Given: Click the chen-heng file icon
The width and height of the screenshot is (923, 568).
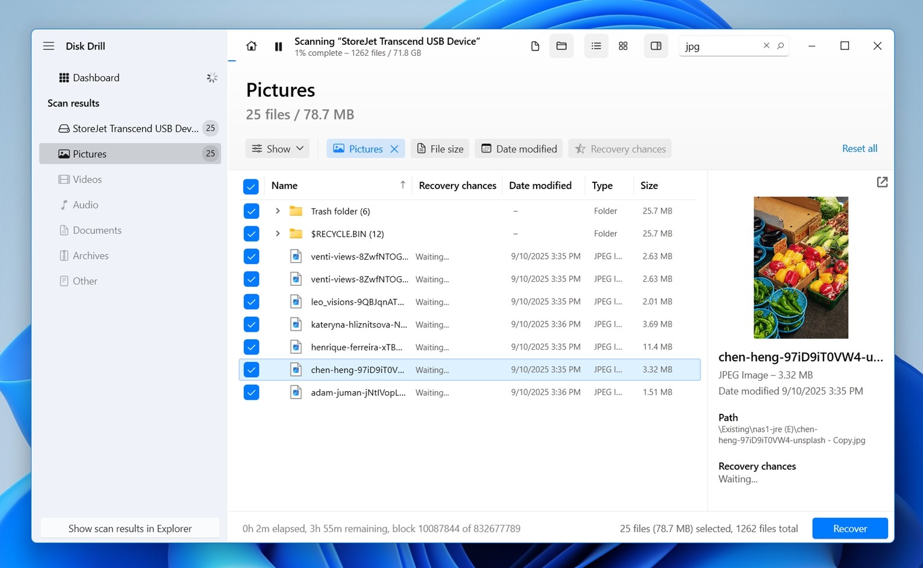Looking at the screenshot, I should (x=296, y=370).
